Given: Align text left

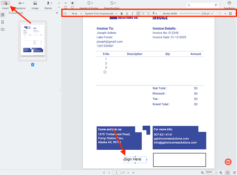Looking at the screenshot, I should pyautogui.click(x=138, y=14).
